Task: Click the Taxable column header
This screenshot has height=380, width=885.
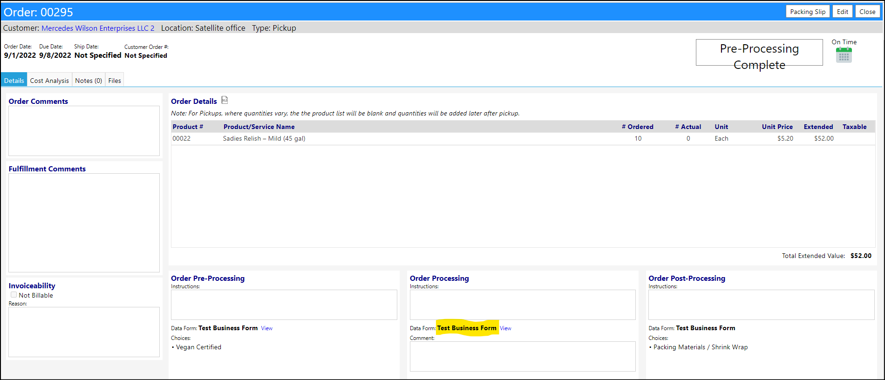Action: (x=854, y=127)
